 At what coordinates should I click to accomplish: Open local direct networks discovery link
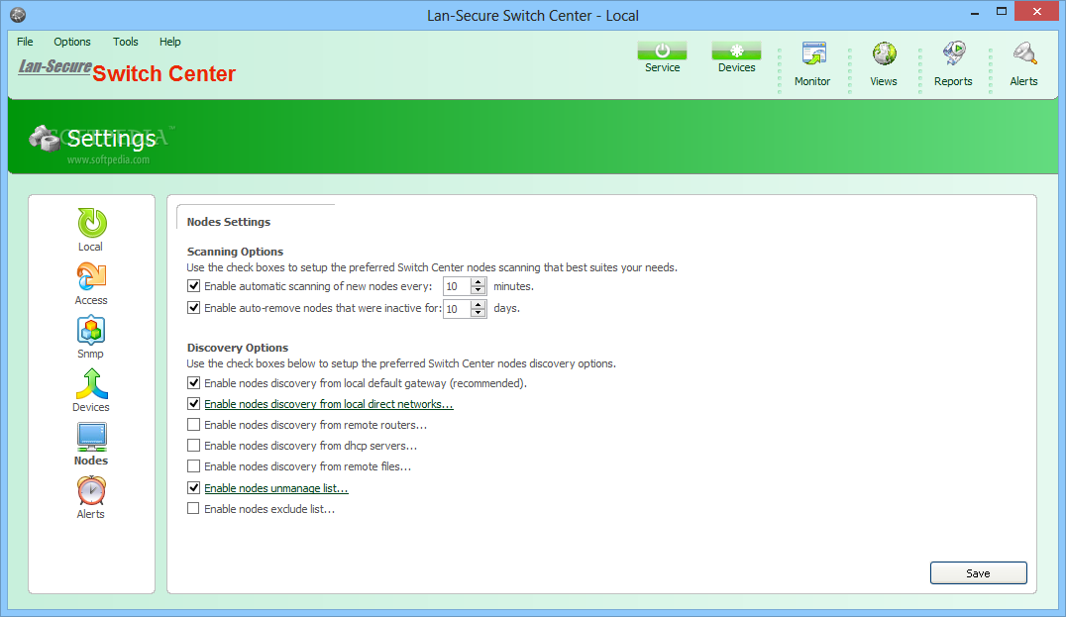click(328, 404)
